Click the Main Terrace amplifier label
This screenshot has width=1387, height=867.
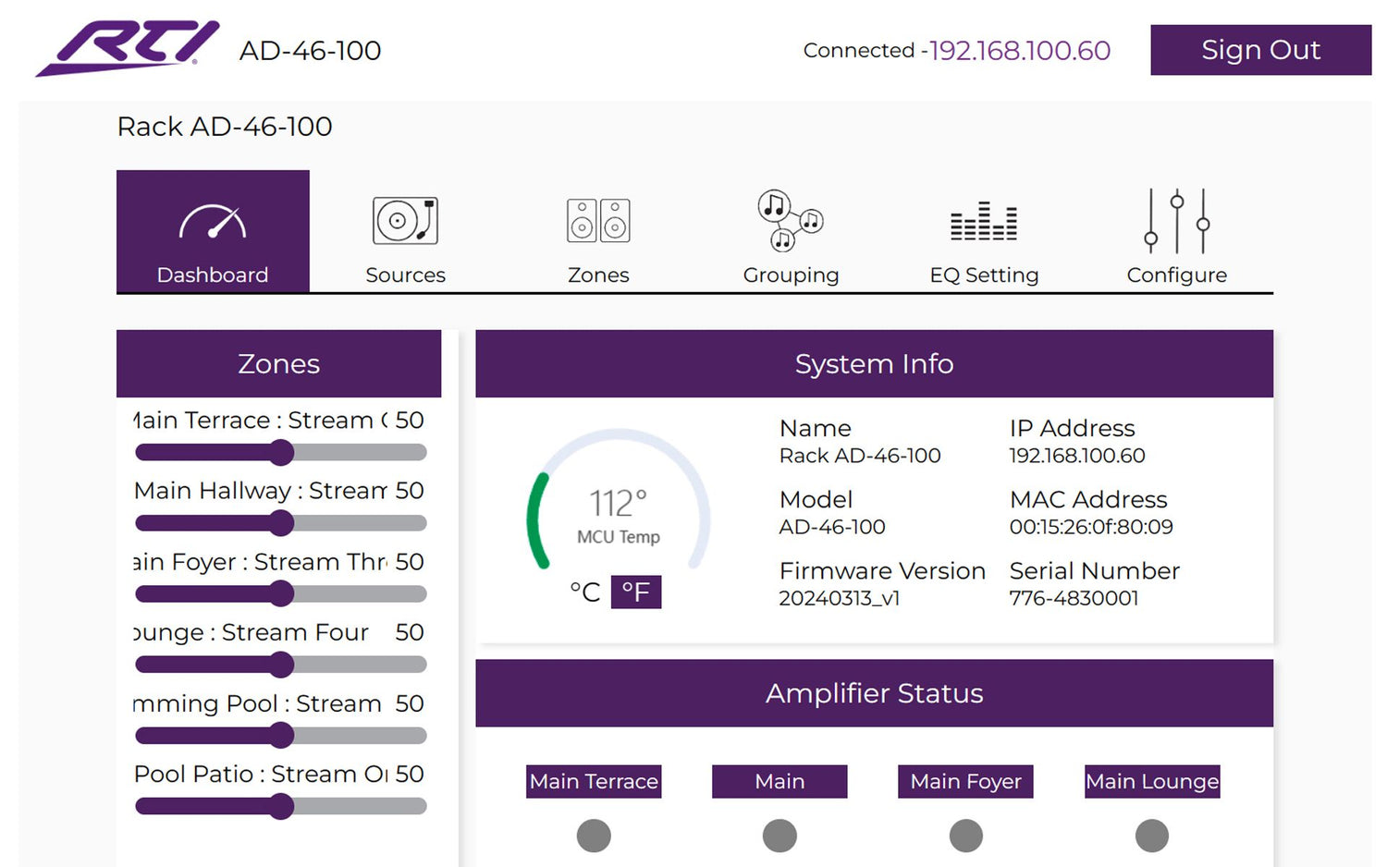pos(594,781)
